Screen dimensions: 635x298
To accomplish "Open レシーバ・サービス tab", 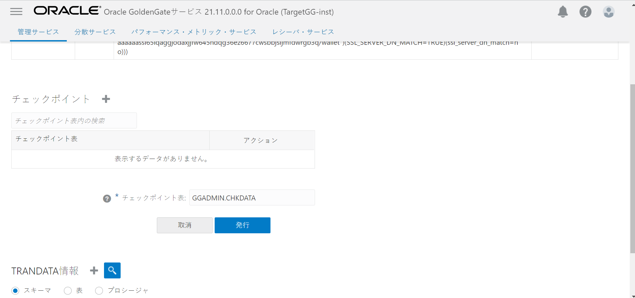I will [x=303, y=32].
